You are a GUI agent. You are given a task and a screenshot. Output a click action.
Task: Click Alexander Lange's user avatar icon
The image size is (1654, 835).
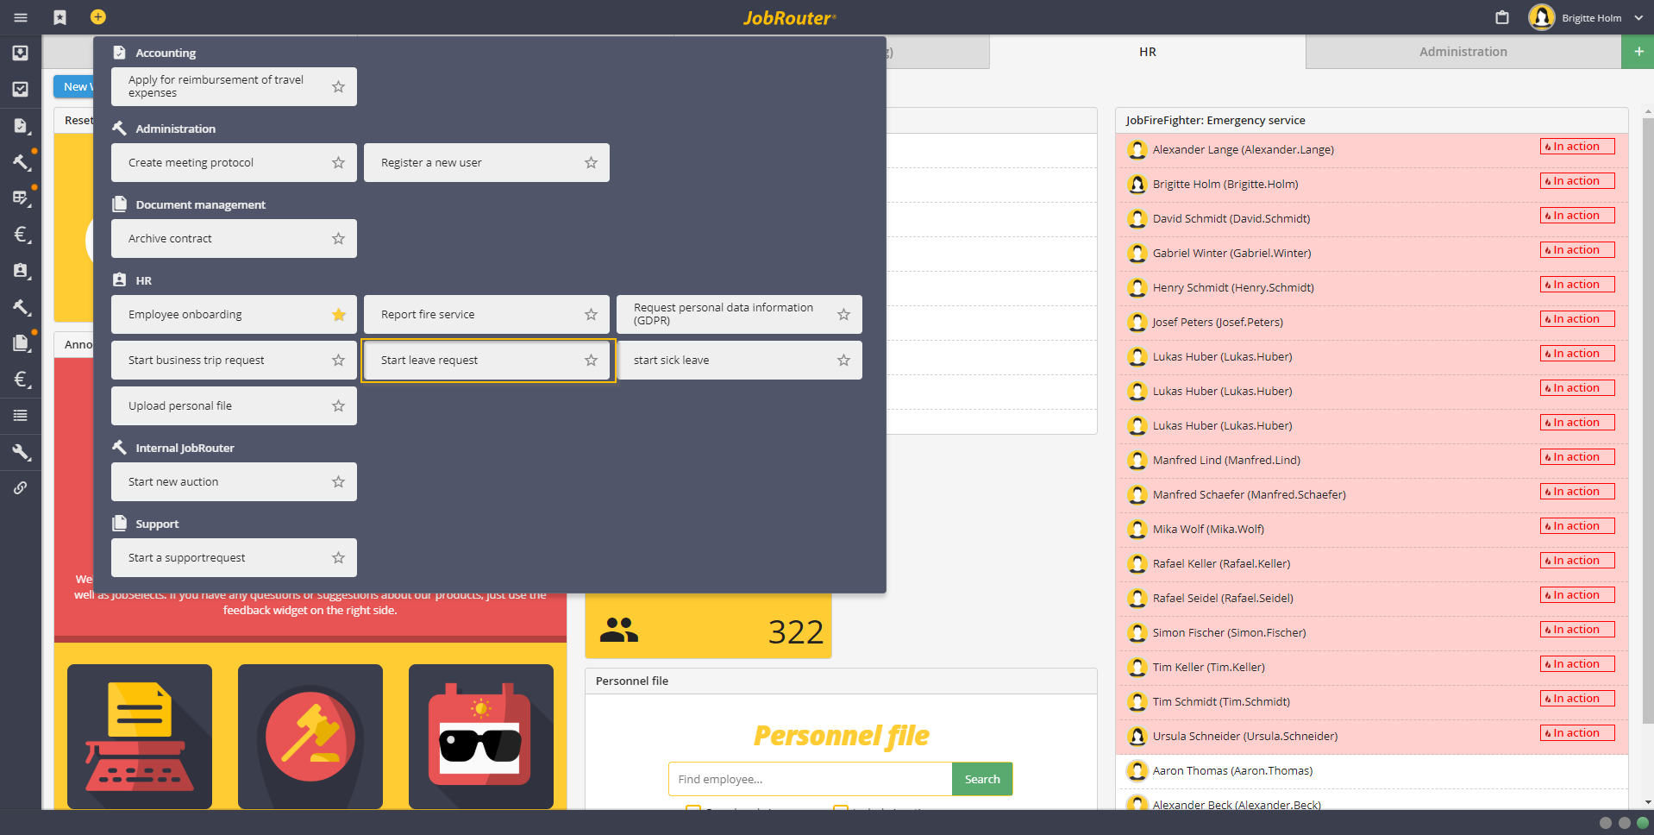click(1137, 149)
